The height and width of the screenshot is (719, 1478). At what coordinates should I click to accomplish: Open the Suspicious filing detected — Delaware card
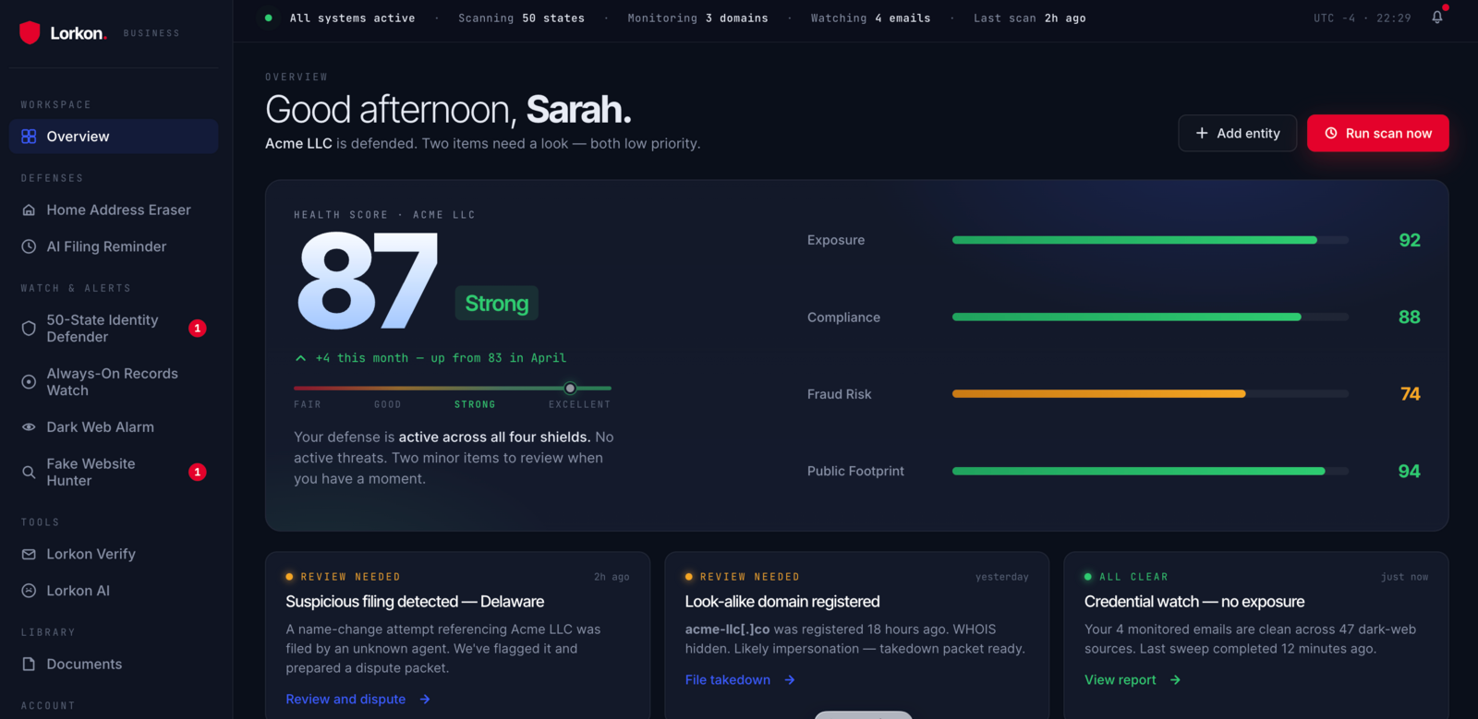point(457,635)
